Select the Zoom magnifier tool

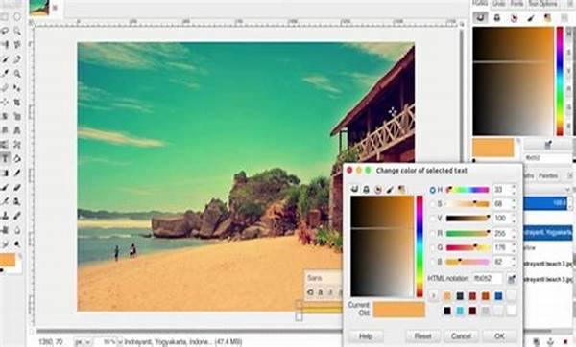(x=17, y=74)
